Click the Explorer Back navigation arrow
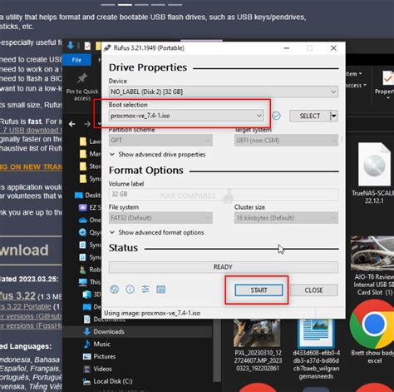 [x=72, y=124]
